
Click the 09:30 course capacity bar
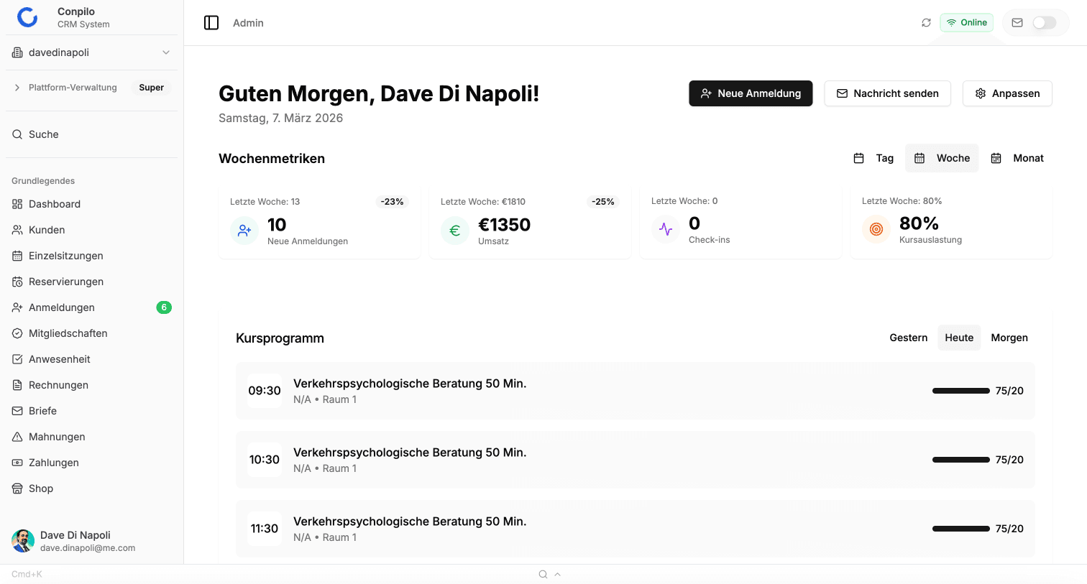coord(960,391)
